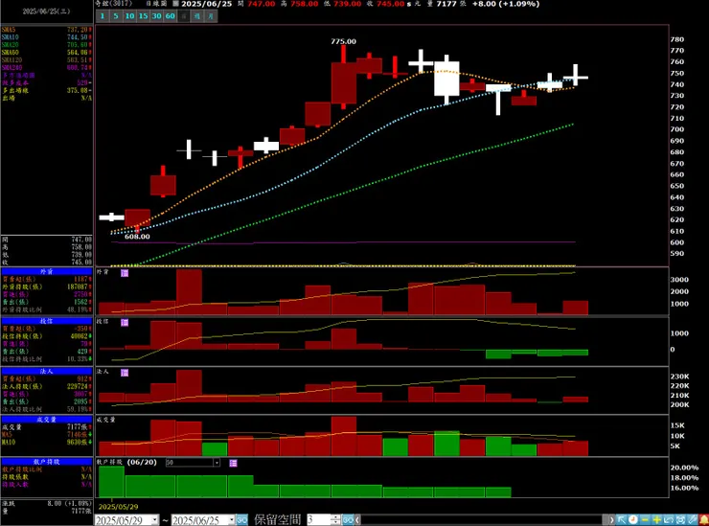Switch to the 10-minute timeframe button
The width and height of the screenshot is (709, 526).
129,16
